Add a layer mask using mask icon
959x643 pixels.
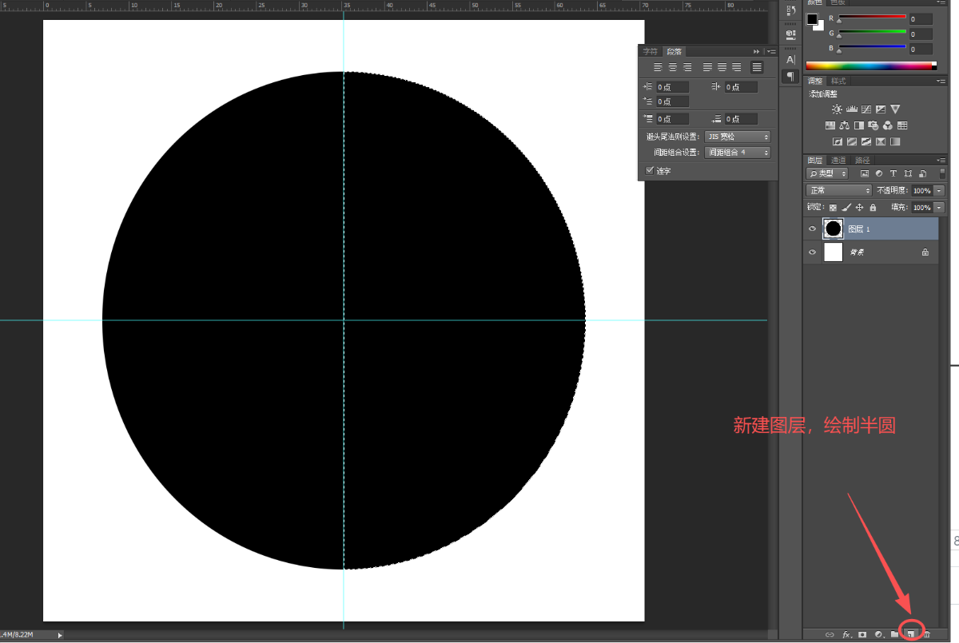pos(862,634)
